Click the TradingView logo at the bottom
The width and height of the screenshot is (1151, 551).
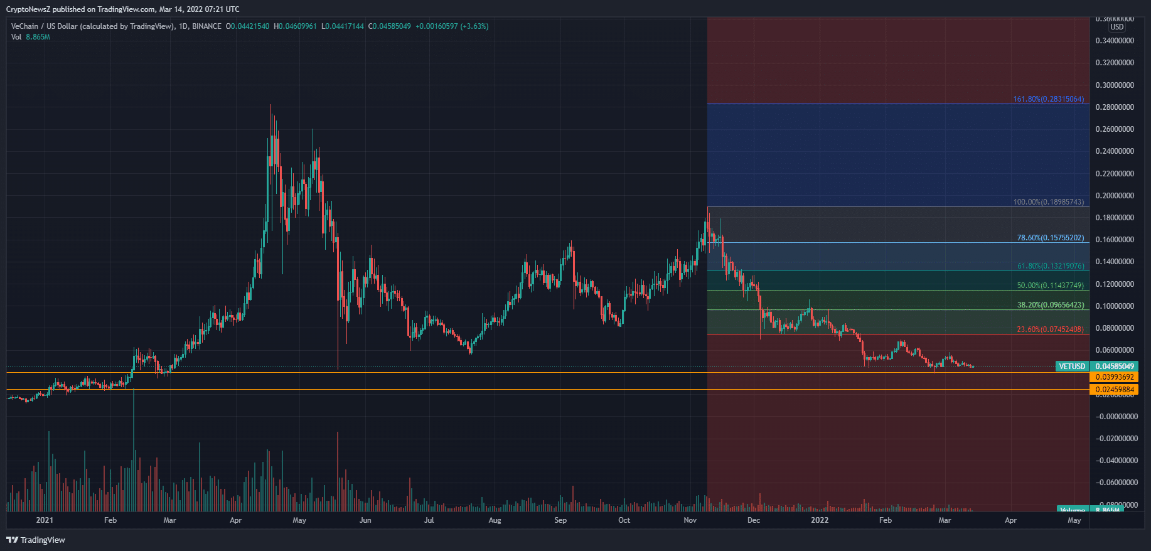pos(36,540)
